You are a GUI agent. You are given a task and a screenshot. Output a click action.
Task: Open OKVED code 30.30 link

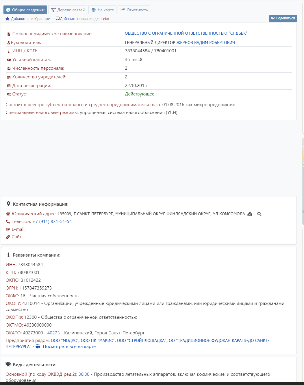(x=84, y=374)
